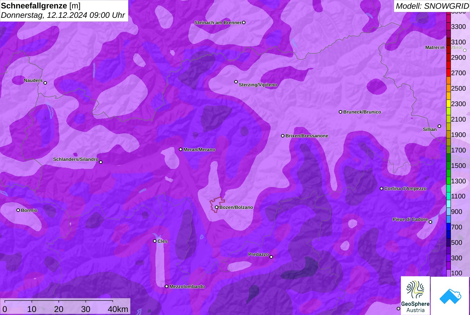Click the Cles marker dot
Image resolution: width=470 pixels, height=315 pixels.
point(155,241)
